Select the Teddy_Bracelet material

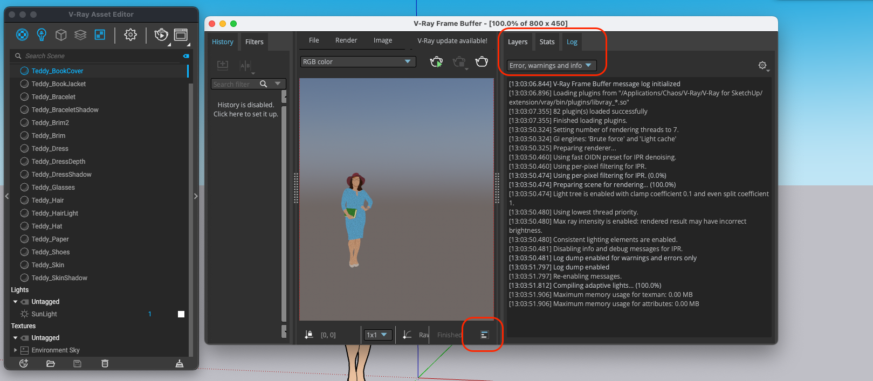coord(99,97)
